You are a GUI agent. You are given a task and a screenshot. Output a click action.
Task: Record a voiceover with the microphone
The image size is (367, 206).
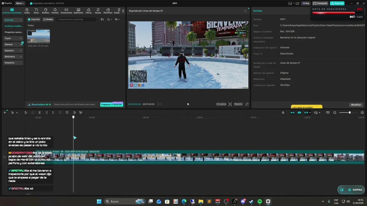[x=283, y=112]
